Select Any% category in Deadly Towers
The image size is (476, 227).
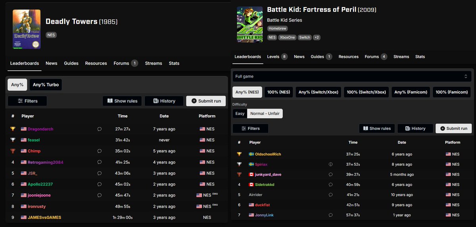[17, 84]
